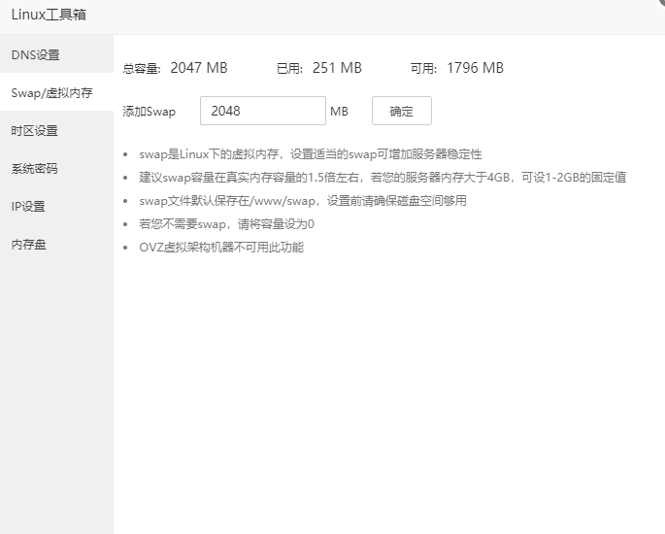Open the 内存盘 tab
Screen dimensions: 665x534
(x=56, y=245)
